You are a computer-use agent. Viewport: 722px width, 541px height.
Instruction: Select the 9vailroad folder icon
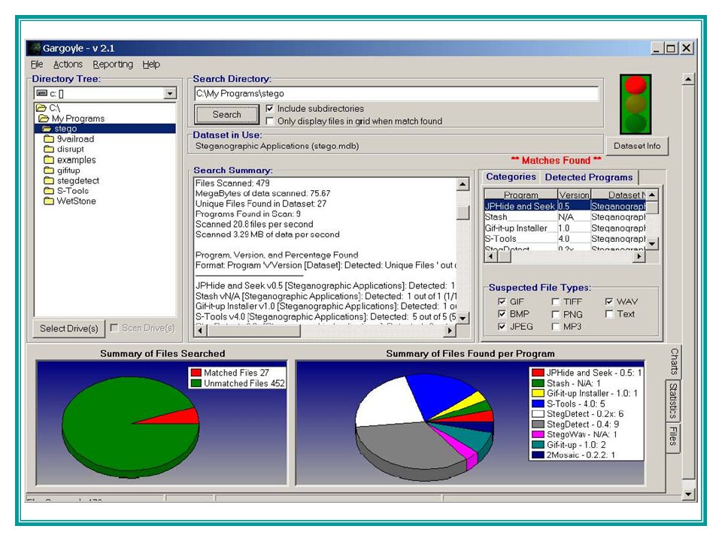click(x=49, y=138)
